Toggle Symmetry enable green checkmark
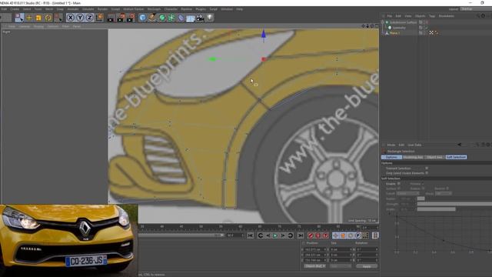Screen dimensions: 492x277 pyautogui.click(x=427, y=28)
